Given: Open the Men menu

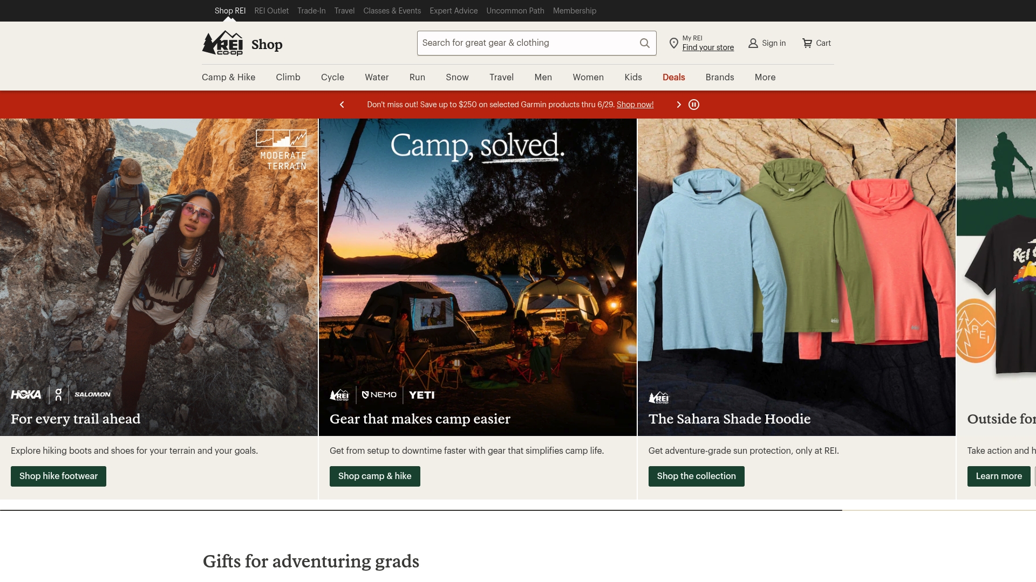Looking at the screenshot, I should 543,77.
